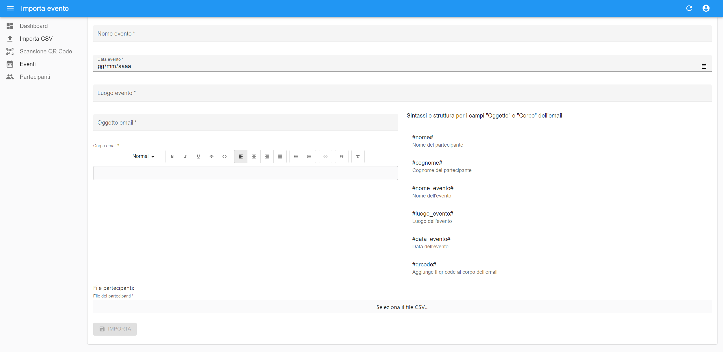Click the #nome# placeholder text
Image resolution: width=723 pixels, height=352 pixels.
click(423, 137)
